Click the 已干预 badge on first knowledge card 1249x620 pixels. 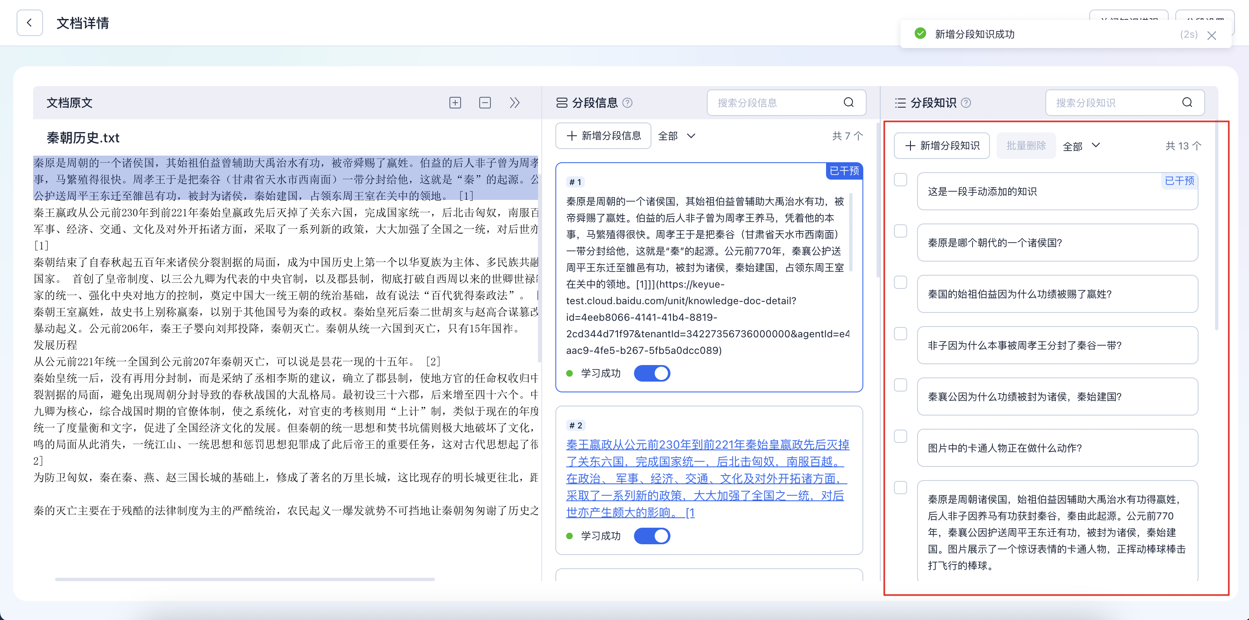[1179, 181]
